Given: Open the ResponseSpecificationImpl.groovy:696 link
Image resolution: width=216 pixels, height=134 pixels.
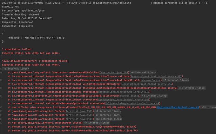Looking at the screenshot, I should pos(152,84).
